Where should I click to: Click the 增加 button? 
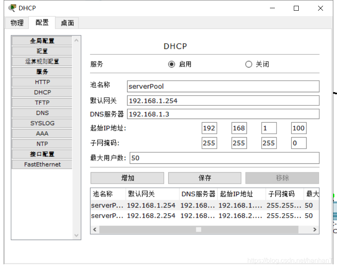point(127,178)
